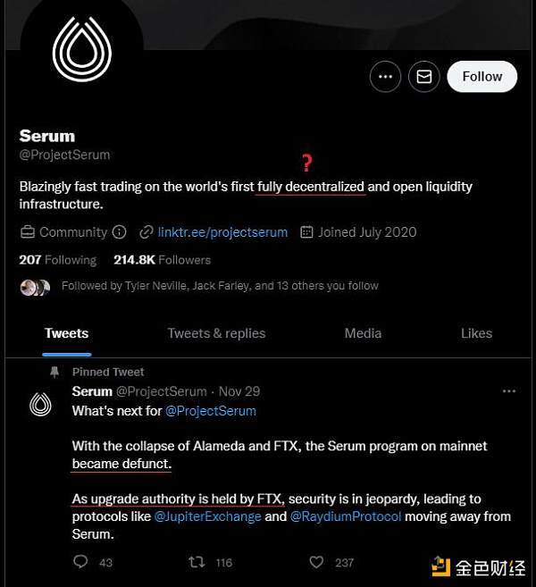Click the 207 Following count
The height and width of the screenshot is (587, 536).
click(57, 260)
